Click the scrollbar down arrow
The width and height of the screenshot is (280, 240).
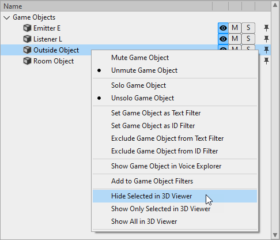275,235
